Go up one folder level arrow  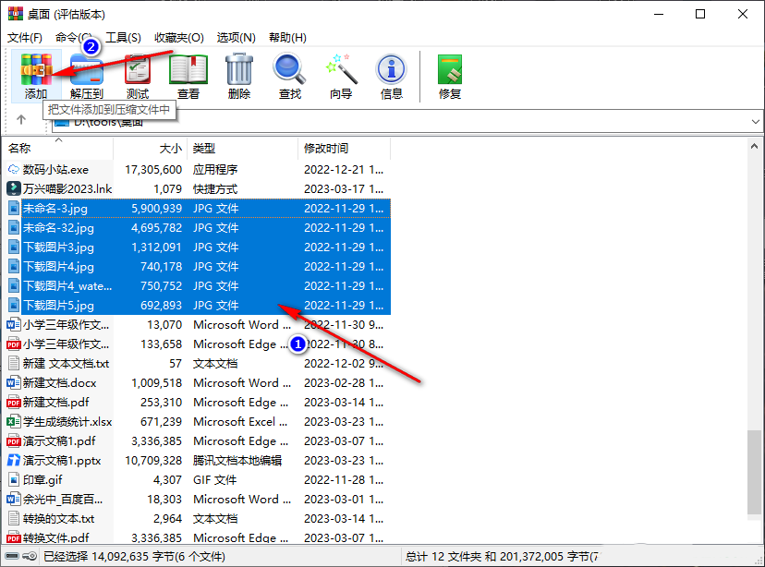tap(21, 119)
